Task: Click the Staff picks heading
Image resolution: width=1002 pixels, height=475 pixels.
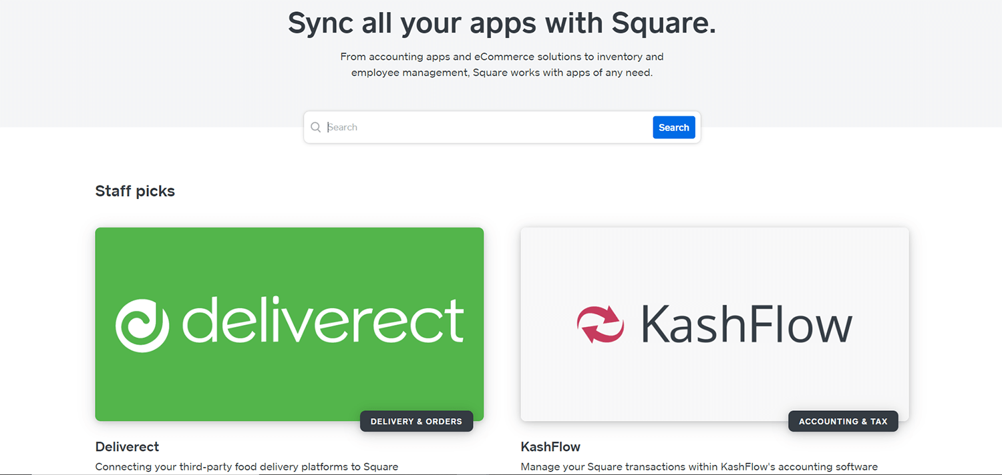Action: tap(135, 191)
